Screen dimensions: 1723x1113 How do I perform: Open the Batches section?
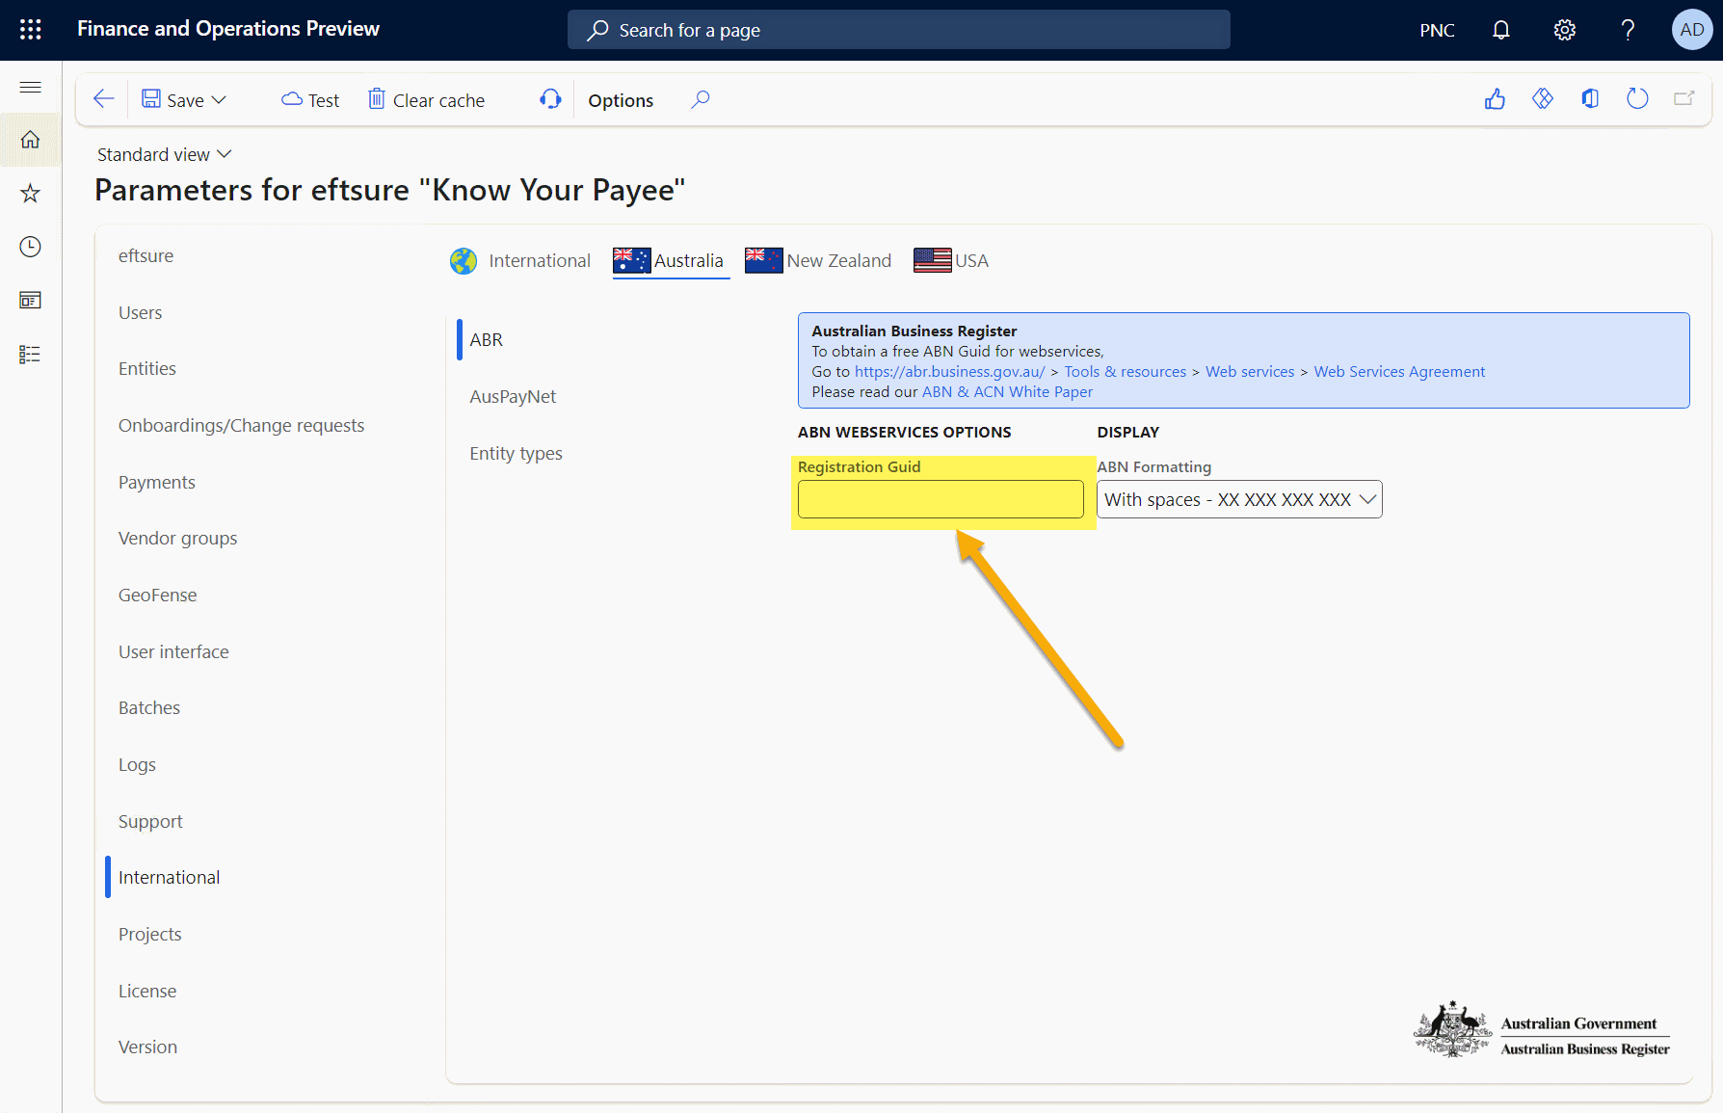[149, 708]
